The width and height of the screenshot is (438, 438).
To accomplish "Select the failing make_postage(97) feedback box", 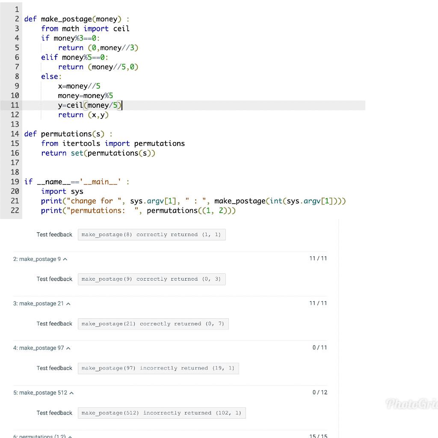I will [x=158, y=368].
